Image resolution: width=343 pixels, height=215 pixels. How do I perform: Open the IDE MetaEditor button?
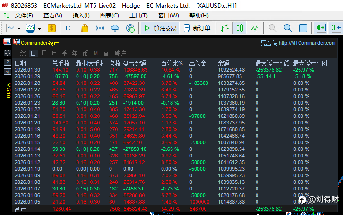[x=69, y=28]
